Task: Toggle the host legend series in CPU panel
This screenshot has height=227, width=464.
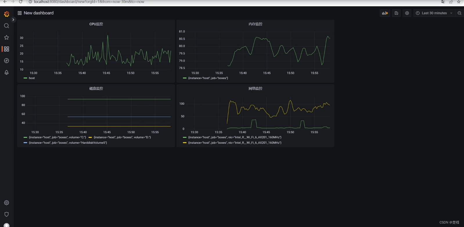Action: pyautogui.click(x=32, y=78)
